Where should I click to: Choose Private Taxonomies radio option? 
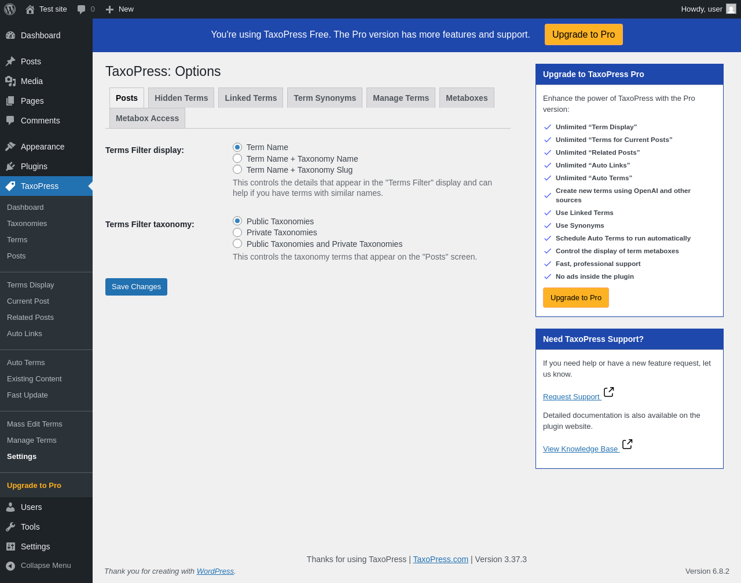tap(237, 232)
